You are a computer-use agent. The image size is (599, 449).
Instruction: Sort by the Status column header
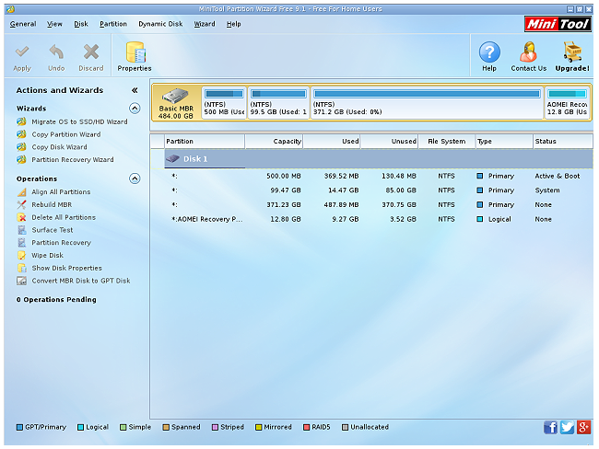pos(563,141)
